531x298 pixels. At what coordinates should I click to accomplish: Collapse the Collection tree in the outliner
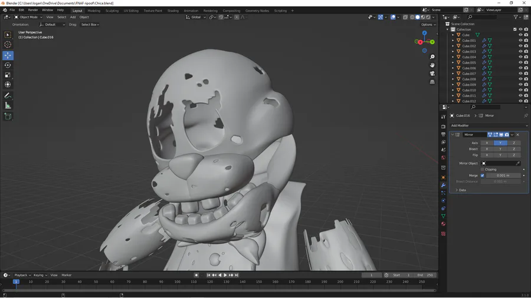447,29
